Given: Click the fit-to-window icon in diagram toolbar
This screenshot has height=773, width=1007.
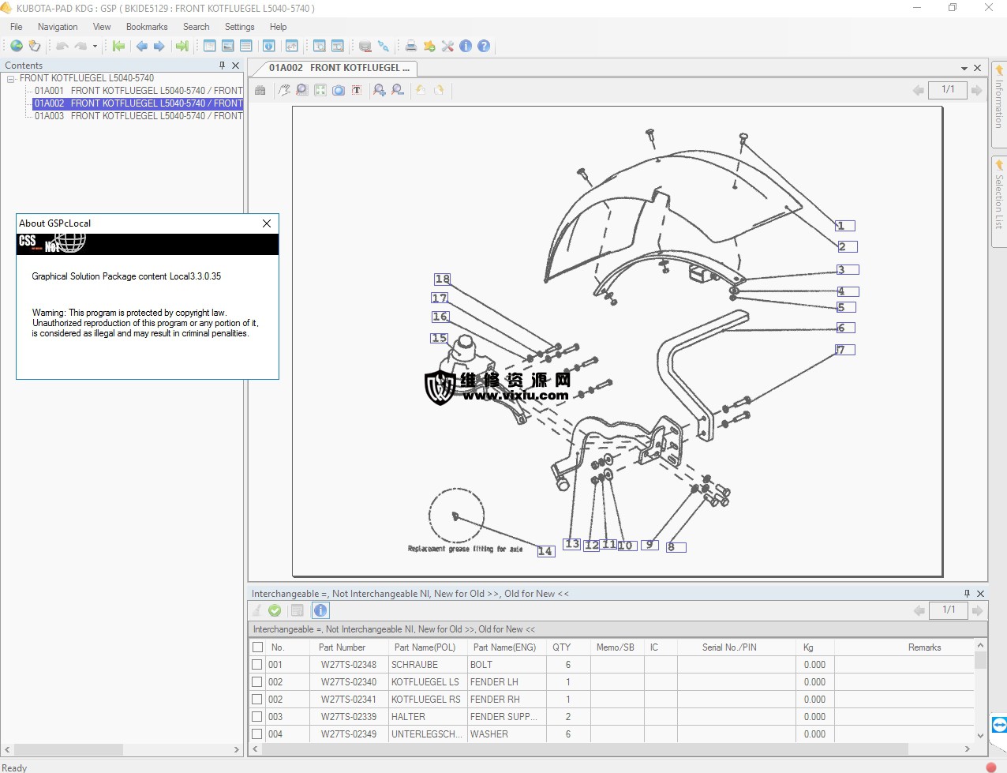Looking at the screenshot, I should (x=320, y=90).
